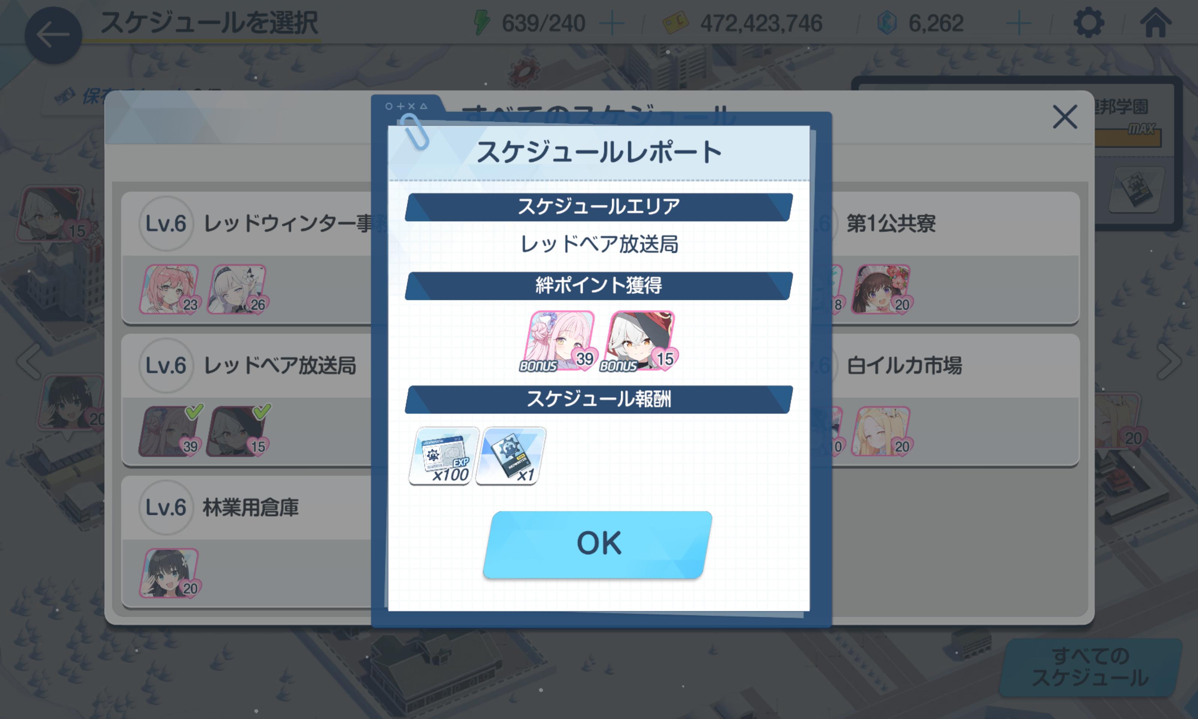Close the all schedules panel with X
Screen dimensions: 1198x719
pyautogui.click(x=1065, y=117)
